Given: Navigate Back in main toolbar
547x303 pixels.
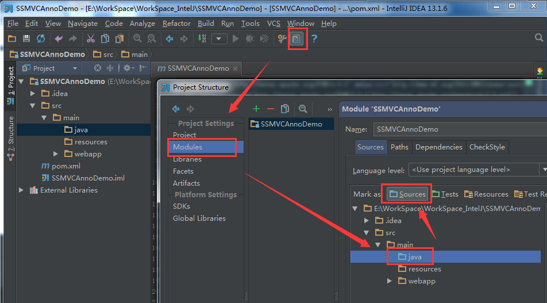Looking at the screenshot, I should pyautogui.click(x=170, y=39).
